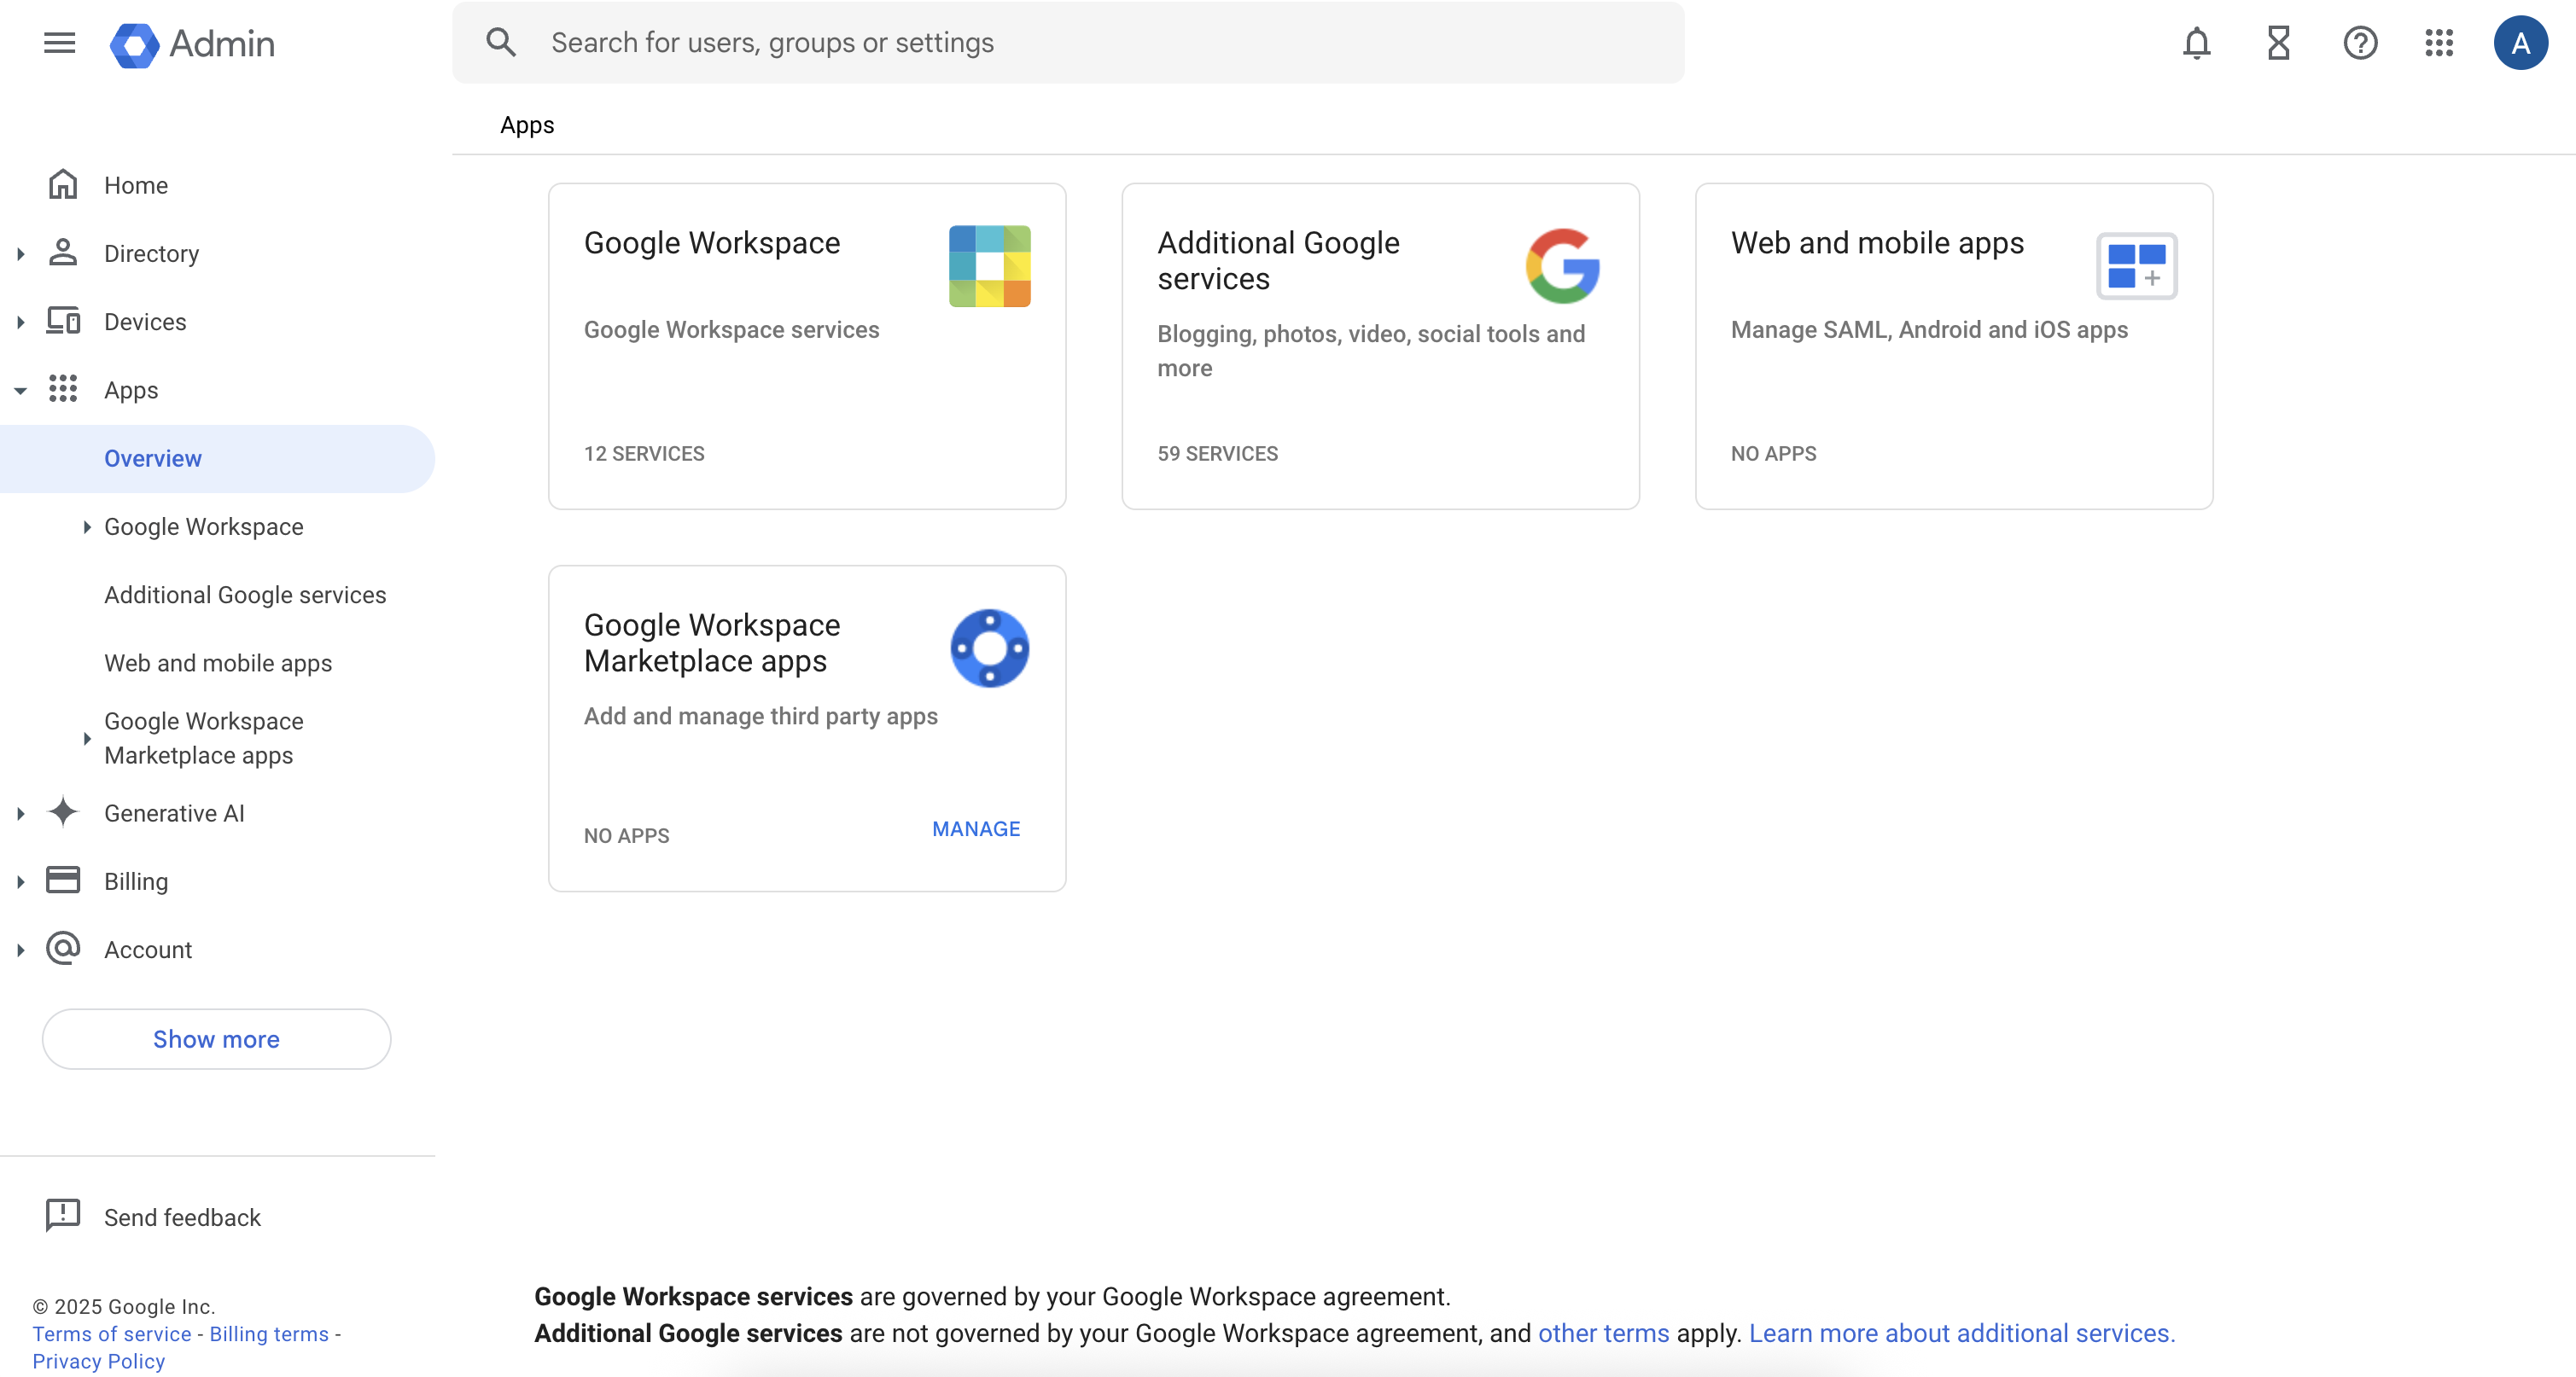Click the 12 SERVICES label
The width and height of the screenshot is (2576, 1377).
[644, 454]
